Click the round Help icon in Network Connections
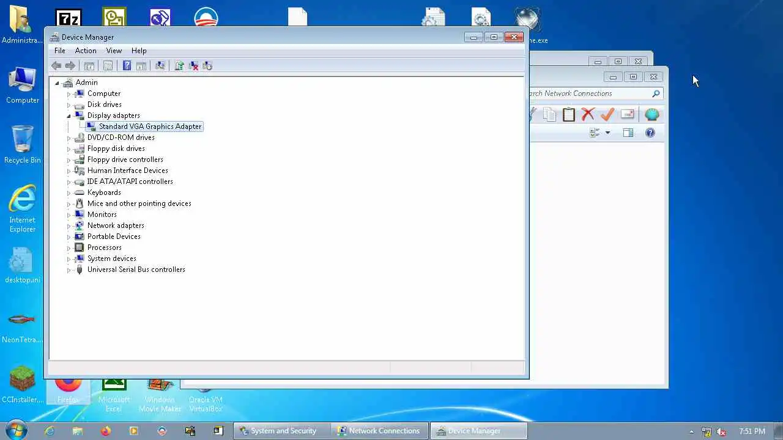Viewport: 783px width, 440px height. pos(650,133)
